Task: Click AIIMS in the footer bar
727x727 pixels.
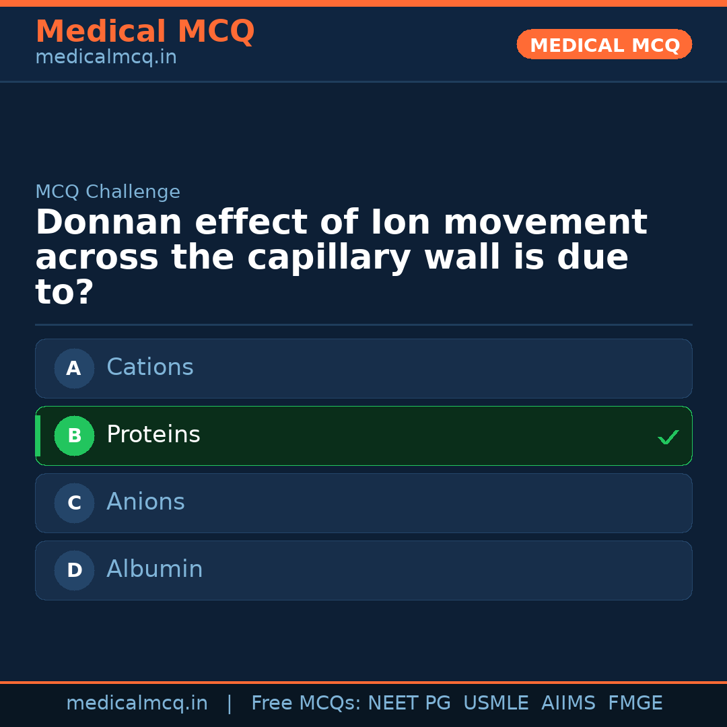Action: [x=569, y=702]
